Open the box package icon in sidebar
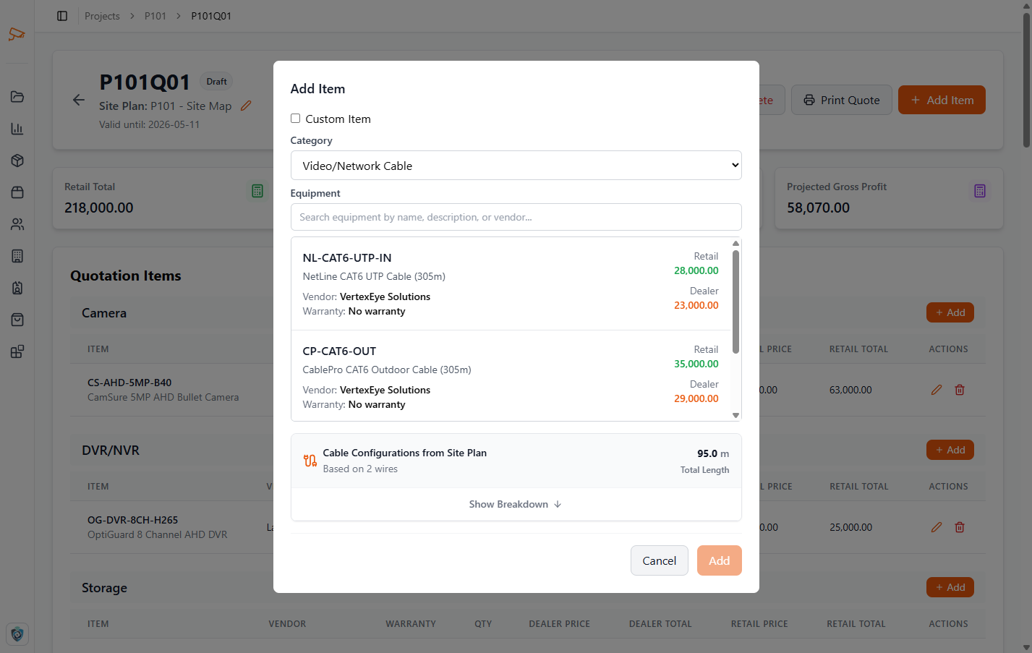The height and width of the screenshot is (653, 1032). click(17, 161)
